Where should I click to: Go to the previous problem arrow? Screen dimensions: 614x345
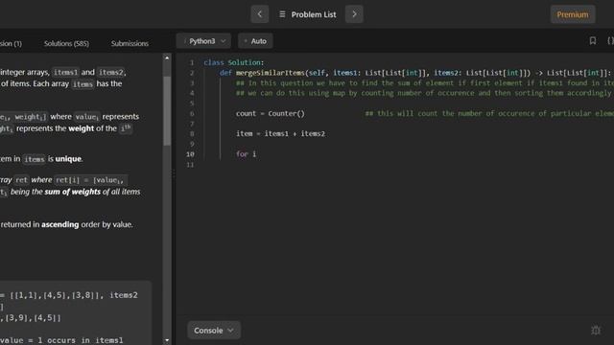point(260,14)
